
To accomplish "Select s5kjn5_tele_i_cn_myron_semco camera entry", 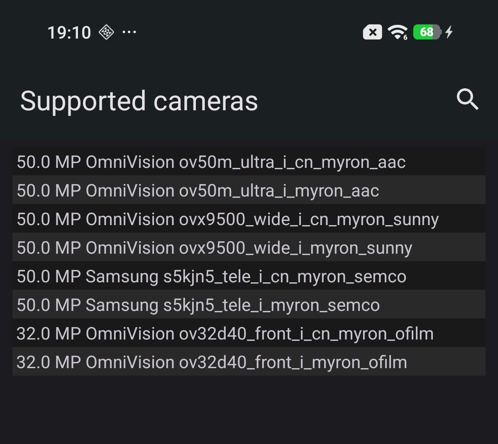I will coord(249,275).
